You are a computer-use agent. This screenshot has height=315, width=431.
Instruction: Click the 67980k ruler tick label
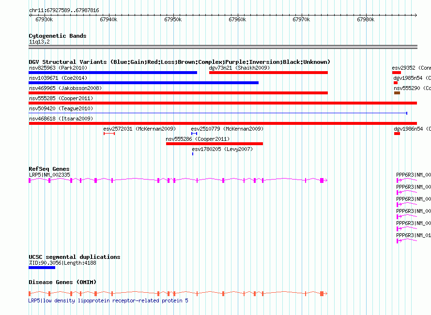[366, 20]
